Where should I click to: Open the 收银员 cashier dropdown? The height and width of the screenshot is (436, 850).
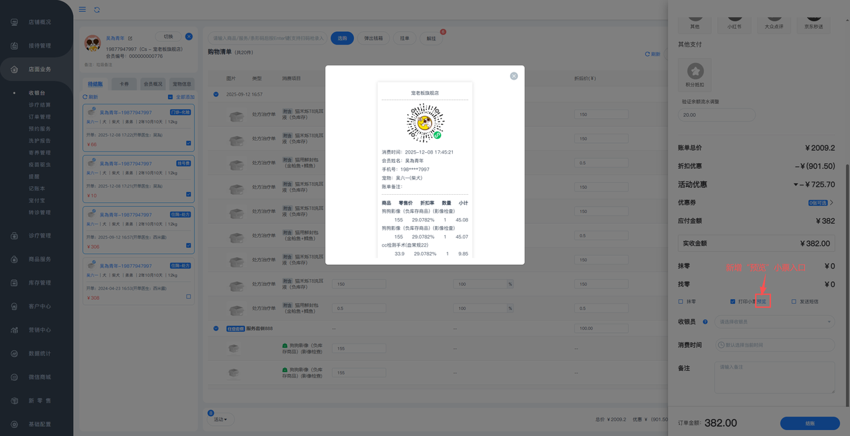[x=774, y=322]
